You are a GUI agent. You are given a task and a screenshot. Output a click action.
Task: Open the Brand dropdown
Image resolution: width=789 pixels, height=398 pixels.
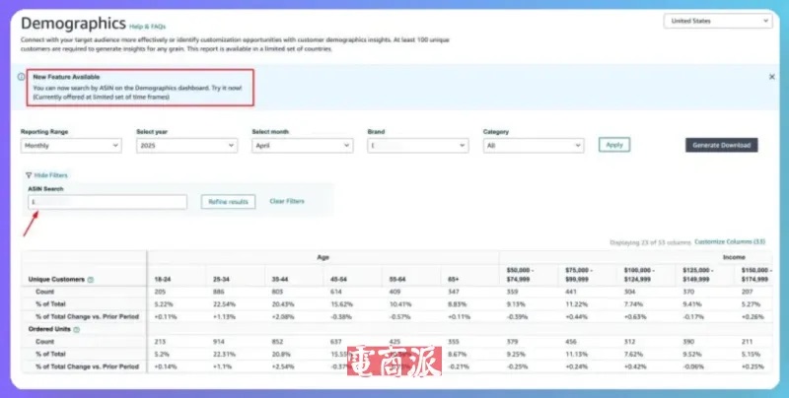[x=418, y=145]
